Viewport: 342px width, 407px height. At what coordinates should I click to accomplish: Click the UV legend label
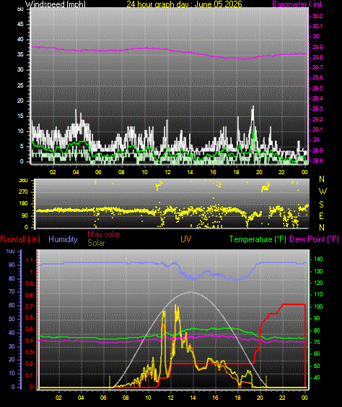(x=185, y=239)
